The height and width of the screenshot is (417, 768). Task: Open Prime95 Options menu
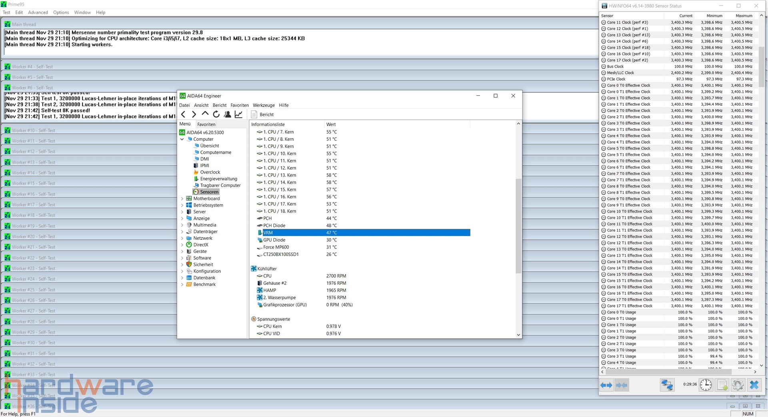61,12
